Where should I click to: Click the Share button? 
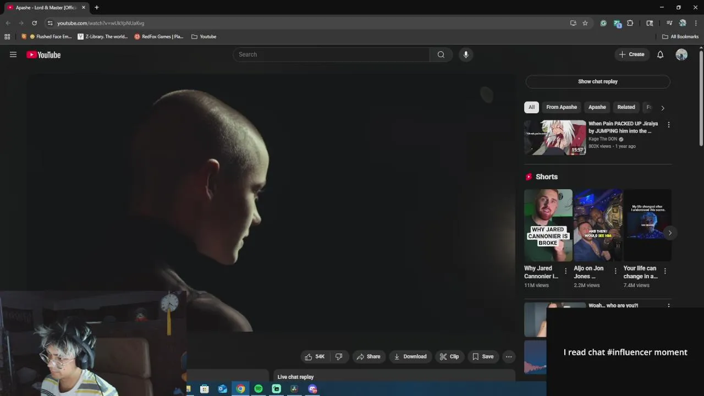(x=368, y=356)
